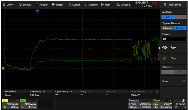Expand the Gate submenu arrow
The image size is (188, 110).
pyautogui.click(x=184, y=81)
